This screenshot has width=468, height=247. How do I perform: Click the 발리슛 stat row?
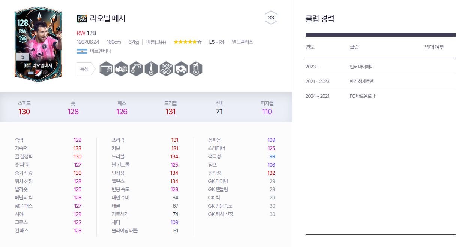(48, 189)
